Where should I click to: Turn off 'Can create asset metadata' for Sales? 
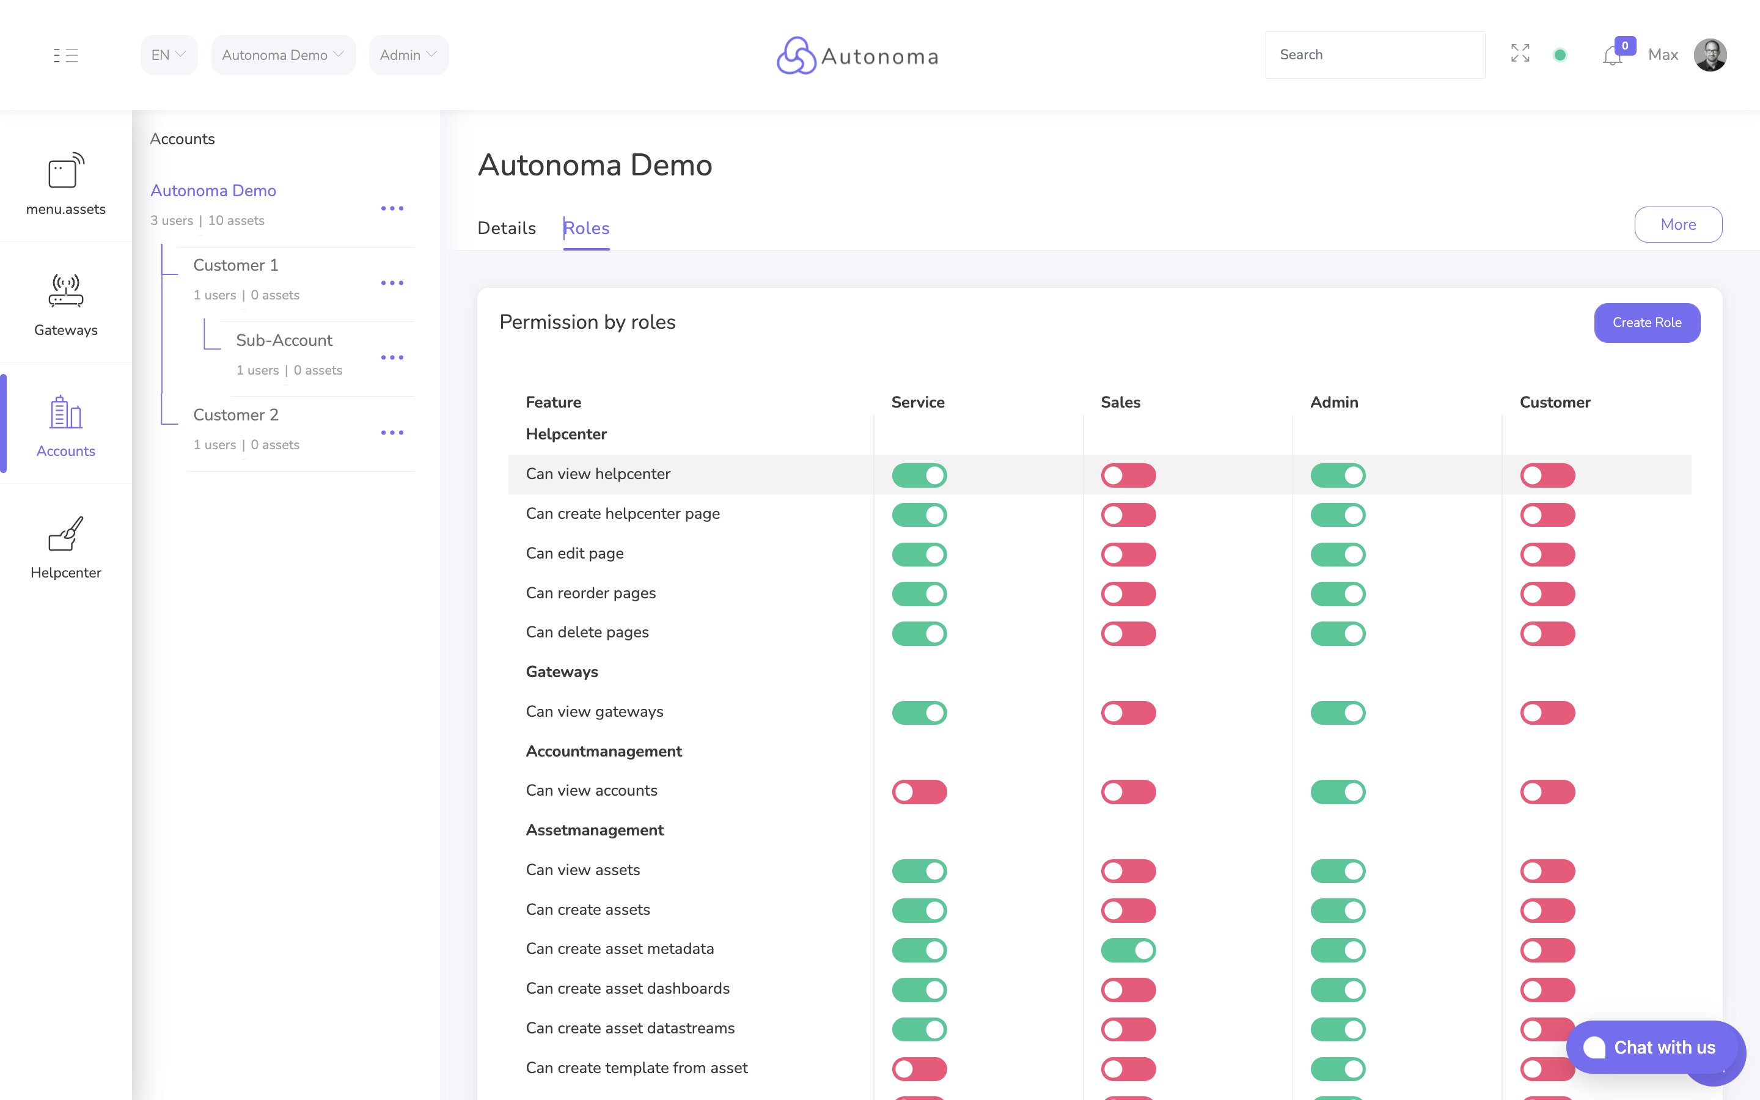[x=1129, y=950]
